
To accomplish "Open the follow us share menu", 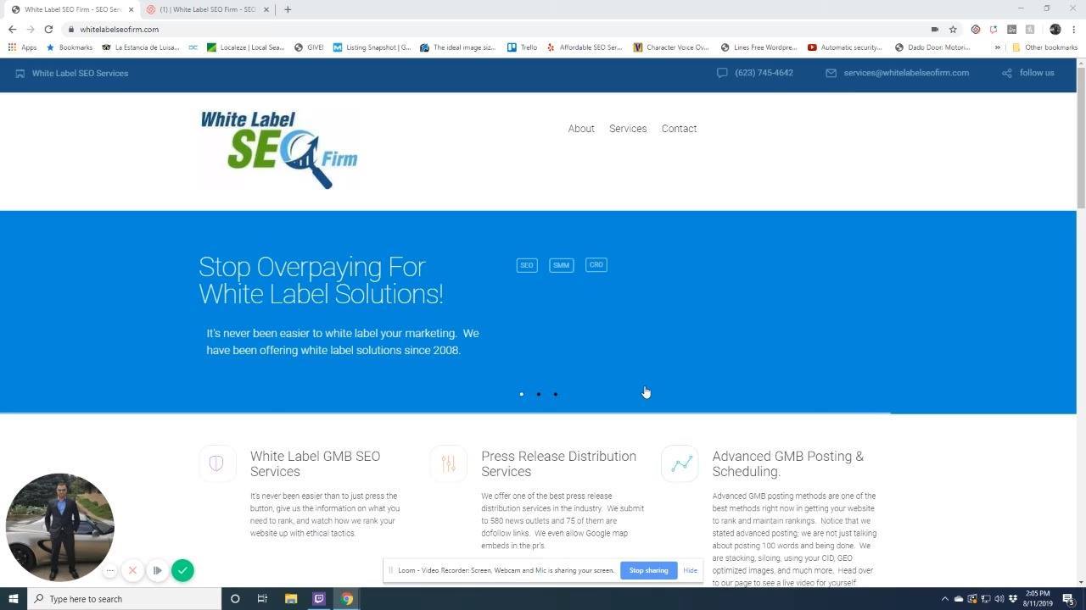I will pos(1028,73).
